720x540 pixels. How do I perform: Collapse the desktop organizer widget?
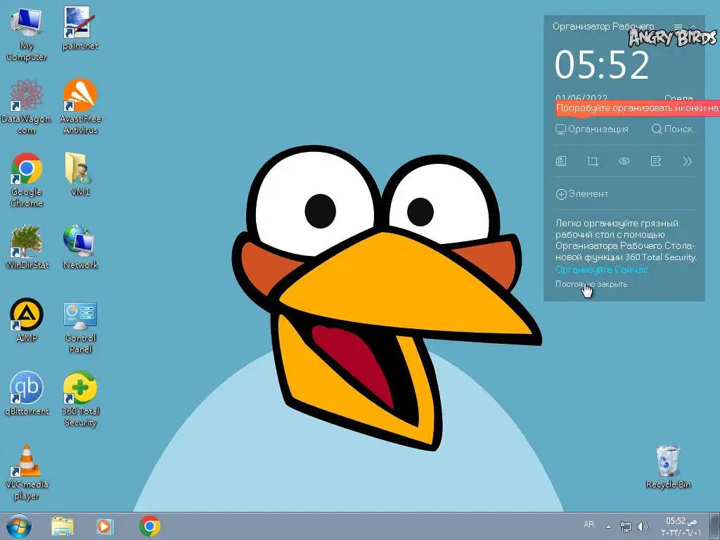pos(693,27)
